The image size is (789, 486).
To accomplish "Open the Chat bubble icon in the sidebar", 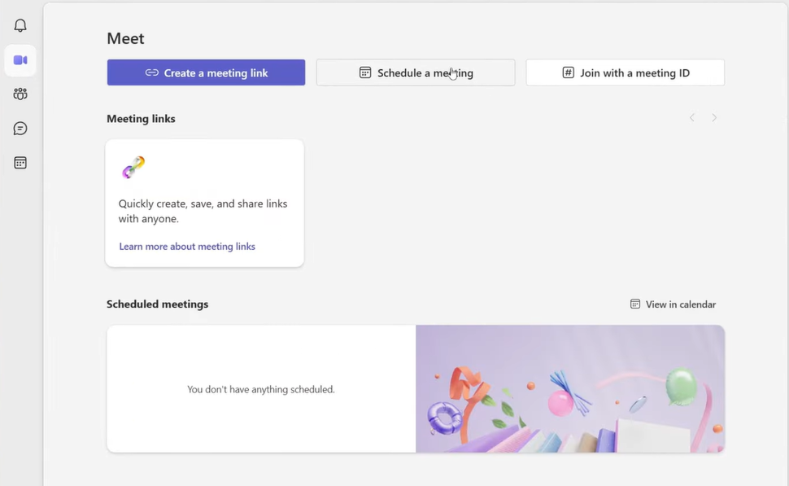I will tap(20, 128).
